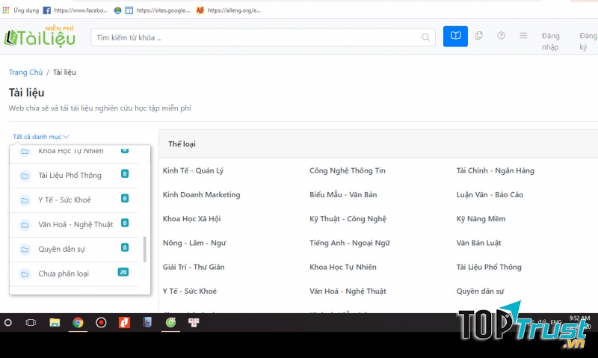The width and height of the screenshot is (598, 358).
Task: Click the Tài Liệu Miễn Phí logo
Action: (40, 36)
